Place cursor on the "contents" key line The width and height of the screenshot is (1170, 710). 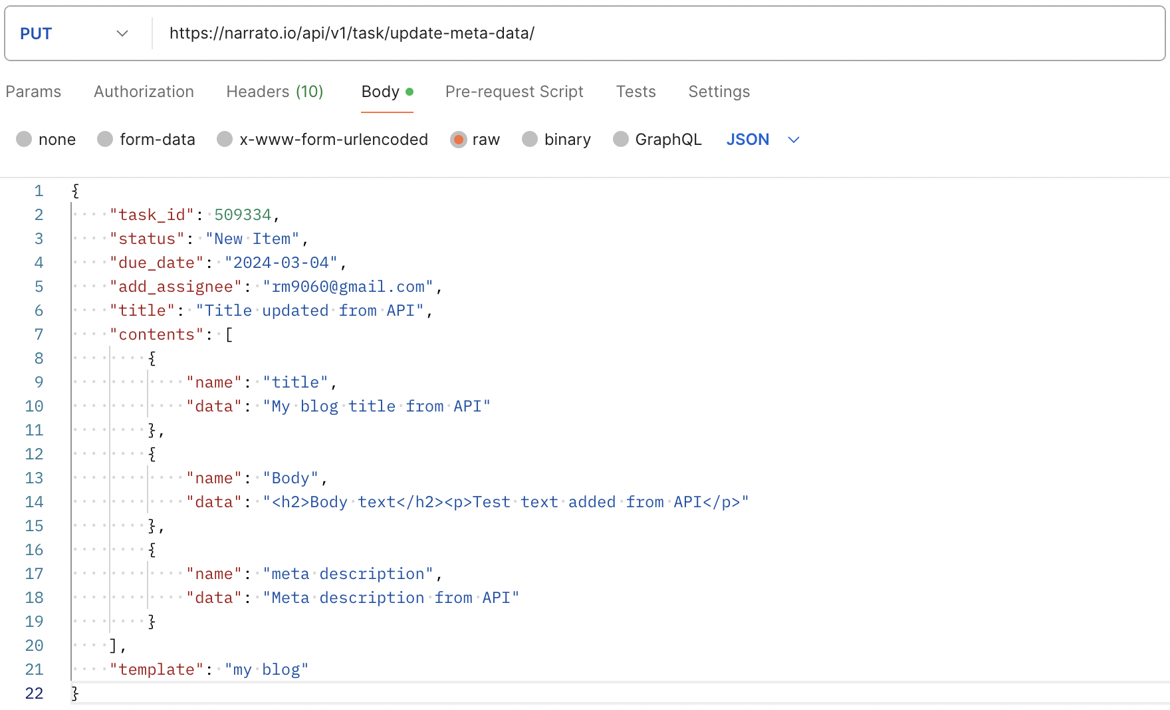point(156,334)
